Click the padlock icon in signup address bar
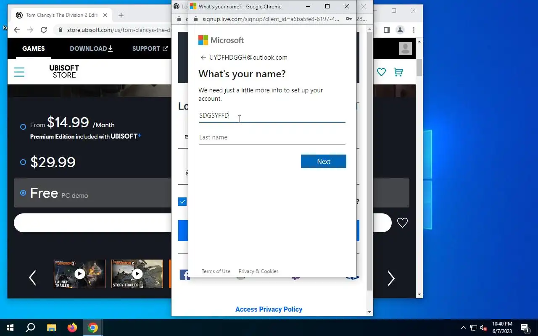The width and height of the screenshot is (538, 336). pyautogui.click(x=195, y=19)
